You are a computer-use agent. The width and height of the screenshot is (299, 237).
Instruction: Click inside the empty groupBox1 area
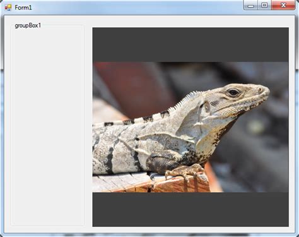48,126
